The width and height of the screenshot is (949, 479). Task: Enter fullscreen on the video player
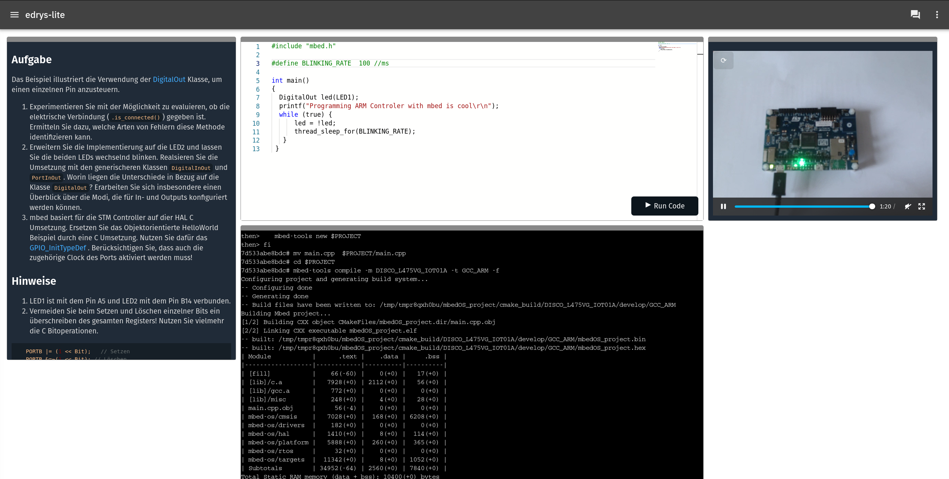[921, 206]
